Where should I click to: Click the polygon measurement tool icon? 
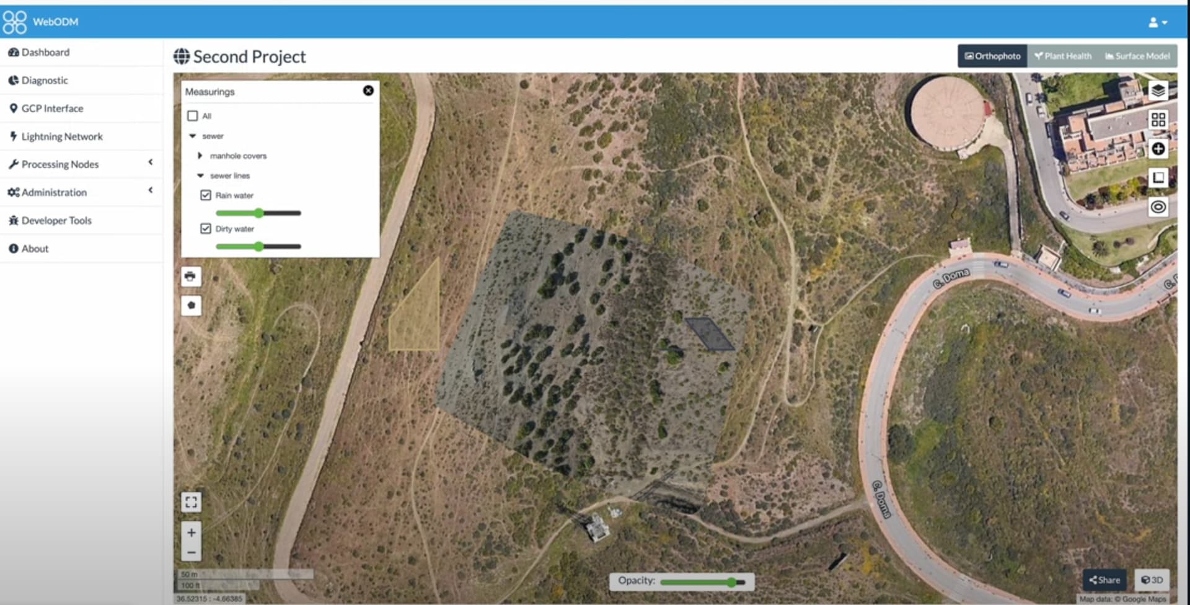pyautogui.click(x=191, y=306)
